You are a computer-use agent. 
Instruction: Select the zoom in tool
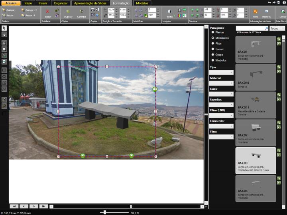coord(4,43)
